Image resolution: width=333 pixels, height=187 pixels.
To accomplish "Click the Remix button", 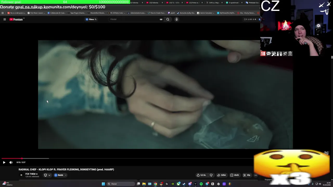I will tap(59, 175).
